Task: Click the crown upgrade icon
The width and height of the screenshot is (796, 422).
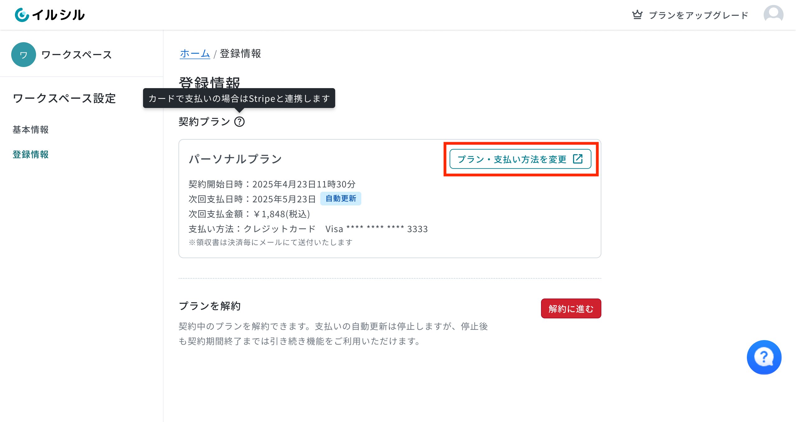Action: [637, 15]
